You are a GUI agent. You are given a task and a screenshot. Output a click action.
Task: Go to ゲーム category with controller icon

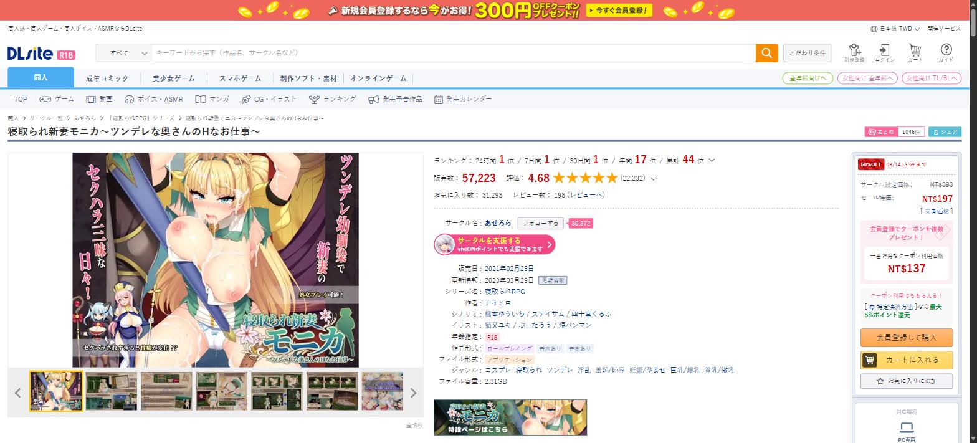[57, 99]
